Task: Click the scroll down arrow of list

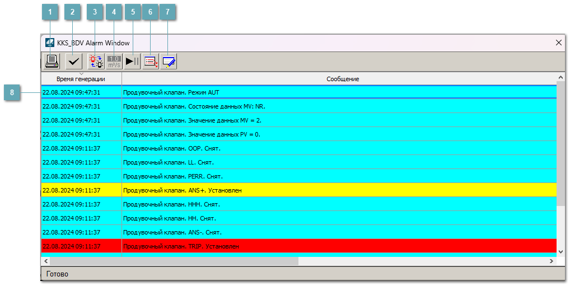Action: (x=560, y=252)
